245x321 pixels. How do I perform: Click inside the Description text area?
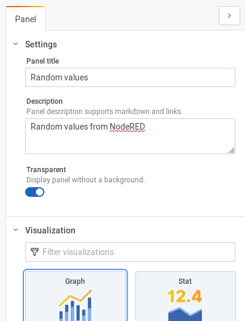pos(130,136)
